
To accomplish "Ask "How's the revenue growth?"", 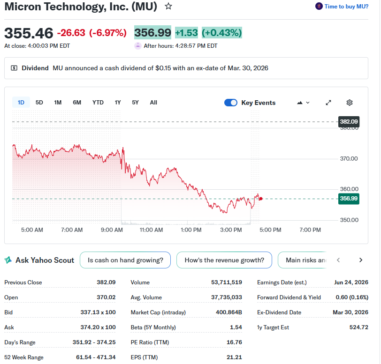I will pyautogui.click(x=224, y=260).
